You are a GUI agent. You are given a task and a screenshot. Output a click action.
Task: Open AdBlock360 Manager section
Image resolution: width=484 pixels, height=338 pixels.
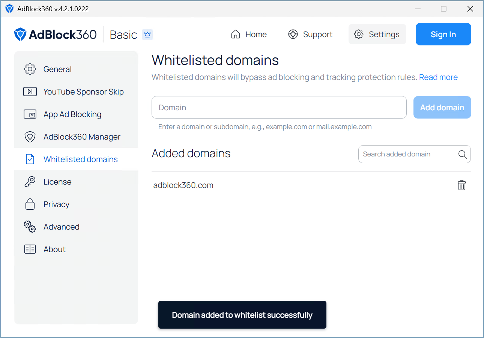(x=76, y=137)
